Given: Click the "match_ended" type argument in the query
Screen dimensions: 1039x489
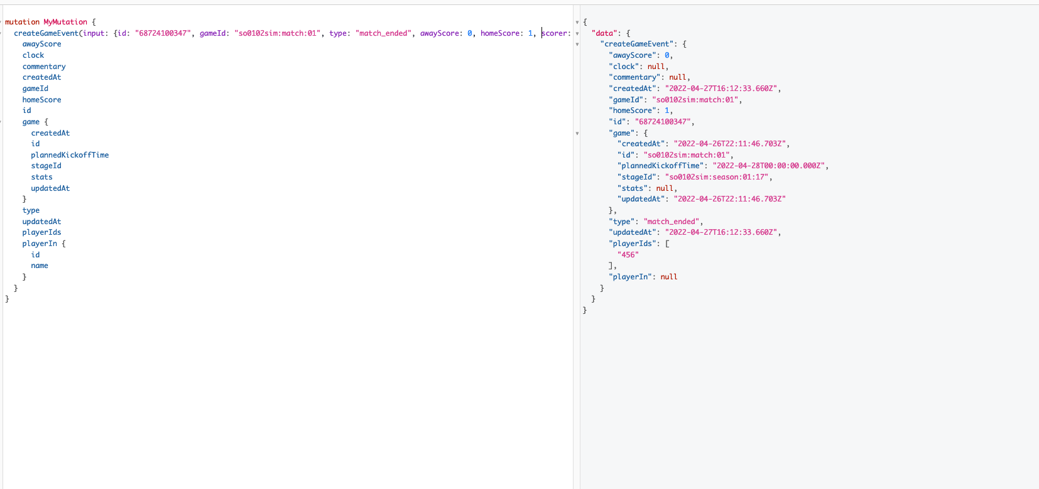Looking at the screenshot, I should coord(384,33).
